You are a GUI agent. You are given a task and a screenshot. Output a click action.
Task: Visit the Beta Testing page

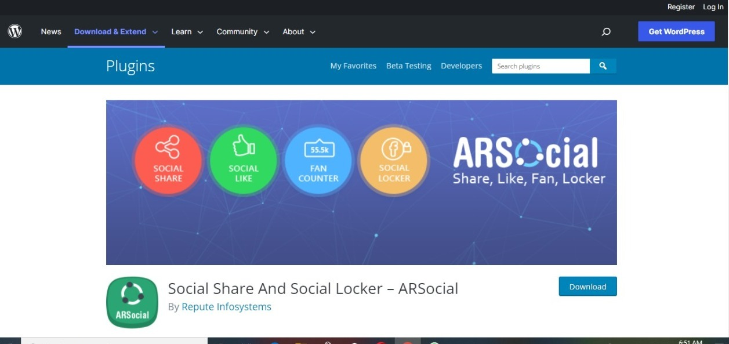coord(408,66)
